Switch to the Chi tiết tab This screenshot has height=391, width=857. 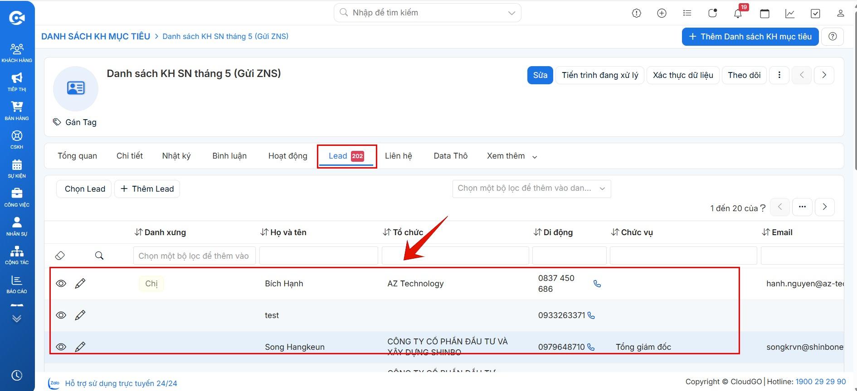[x=130, y=156]
